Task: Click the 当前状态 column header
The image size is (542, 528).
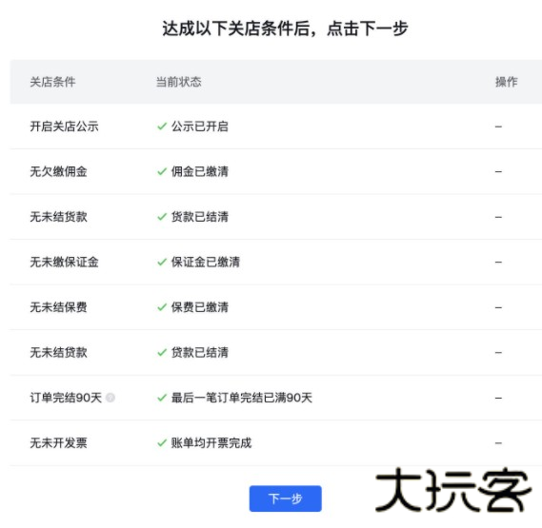Action: [178, 82]
